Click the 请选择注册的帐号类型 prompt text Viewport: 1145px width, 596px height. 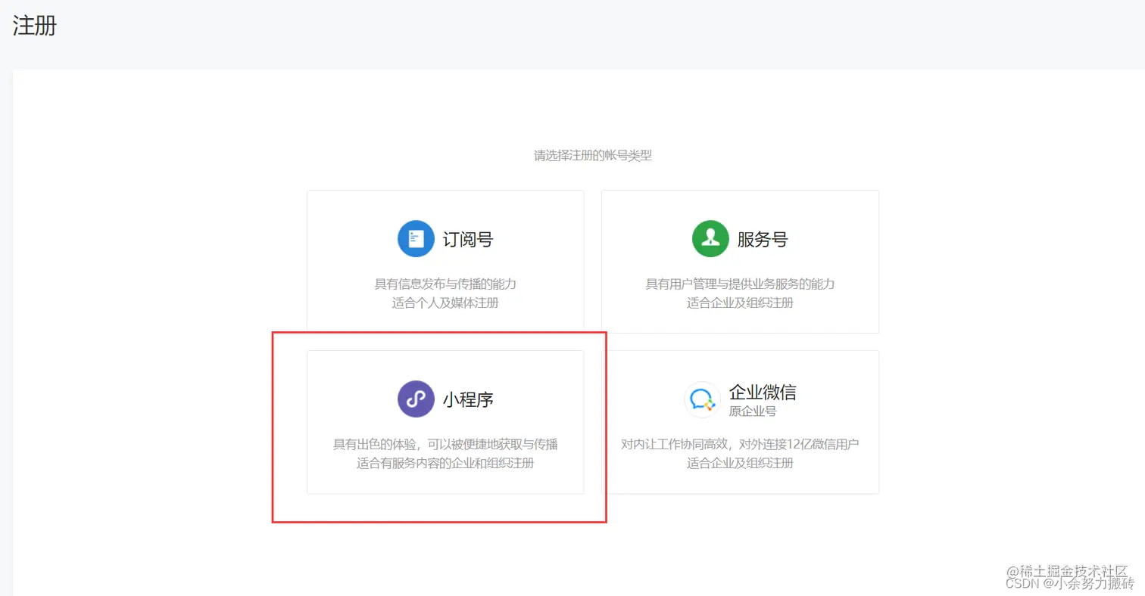tap(593, 155)
